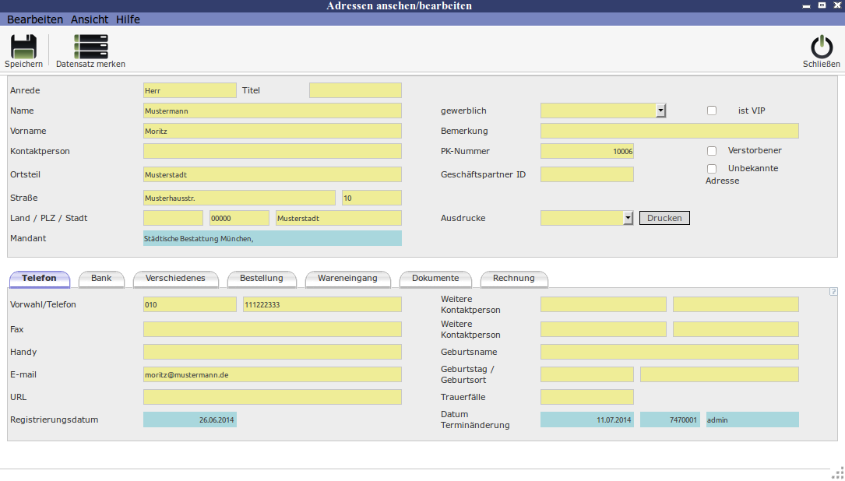Screen dimensions: 845x481
Task: Open the Ansicht menu
Action: 90,19
